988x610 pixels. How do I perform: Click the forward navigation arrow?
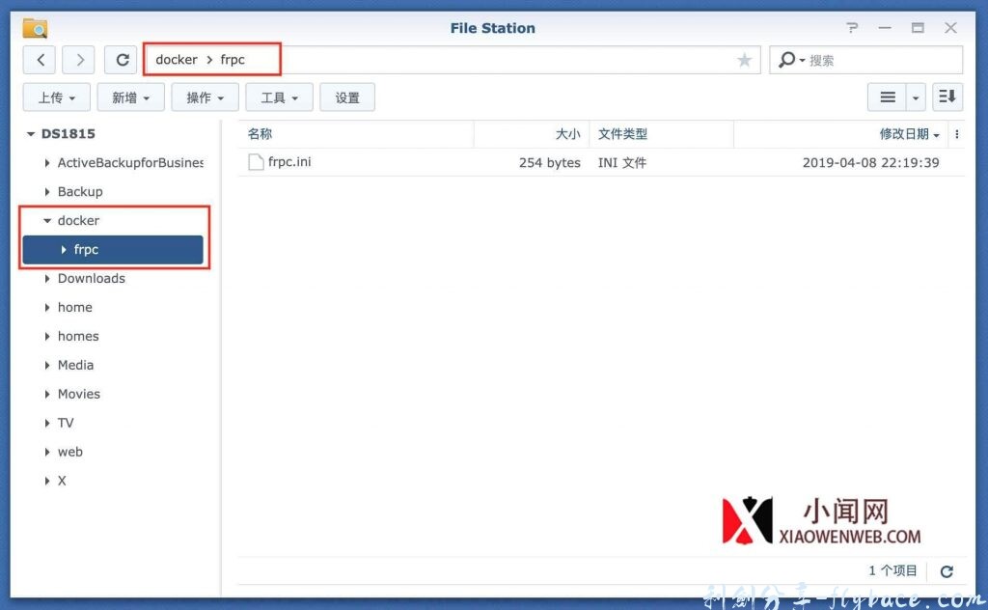78,59
